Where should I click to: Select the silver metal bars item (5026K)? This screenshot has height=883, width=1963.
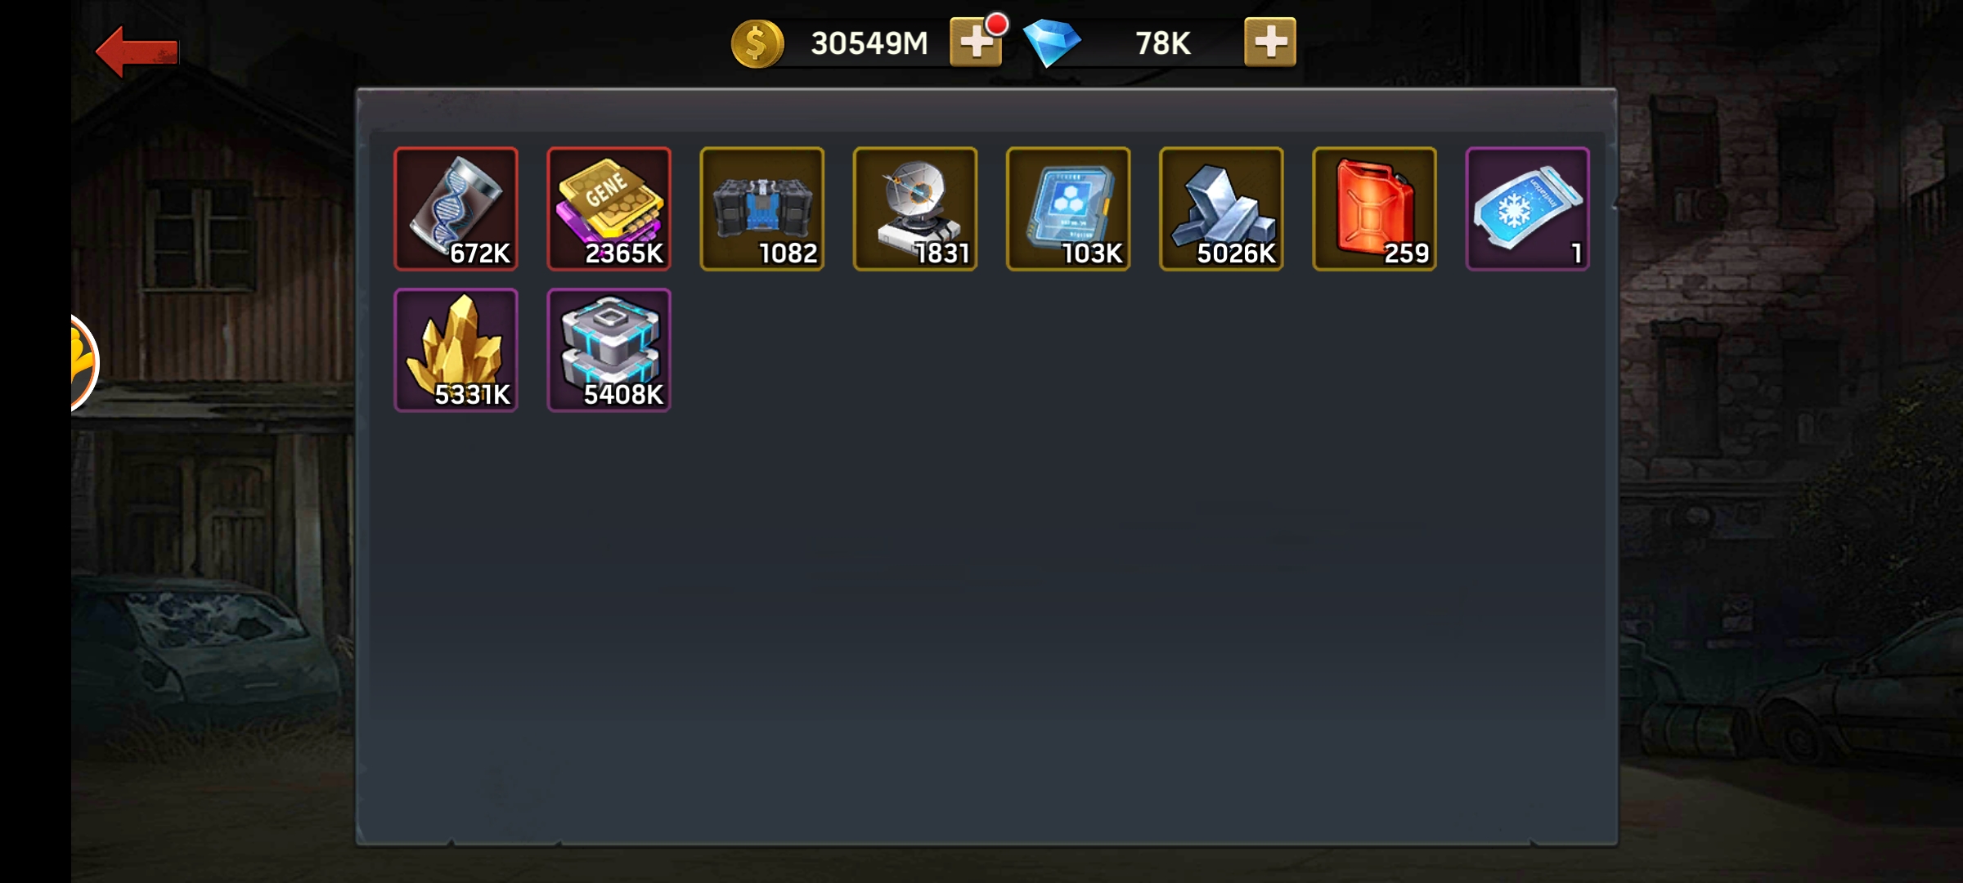1221,208
